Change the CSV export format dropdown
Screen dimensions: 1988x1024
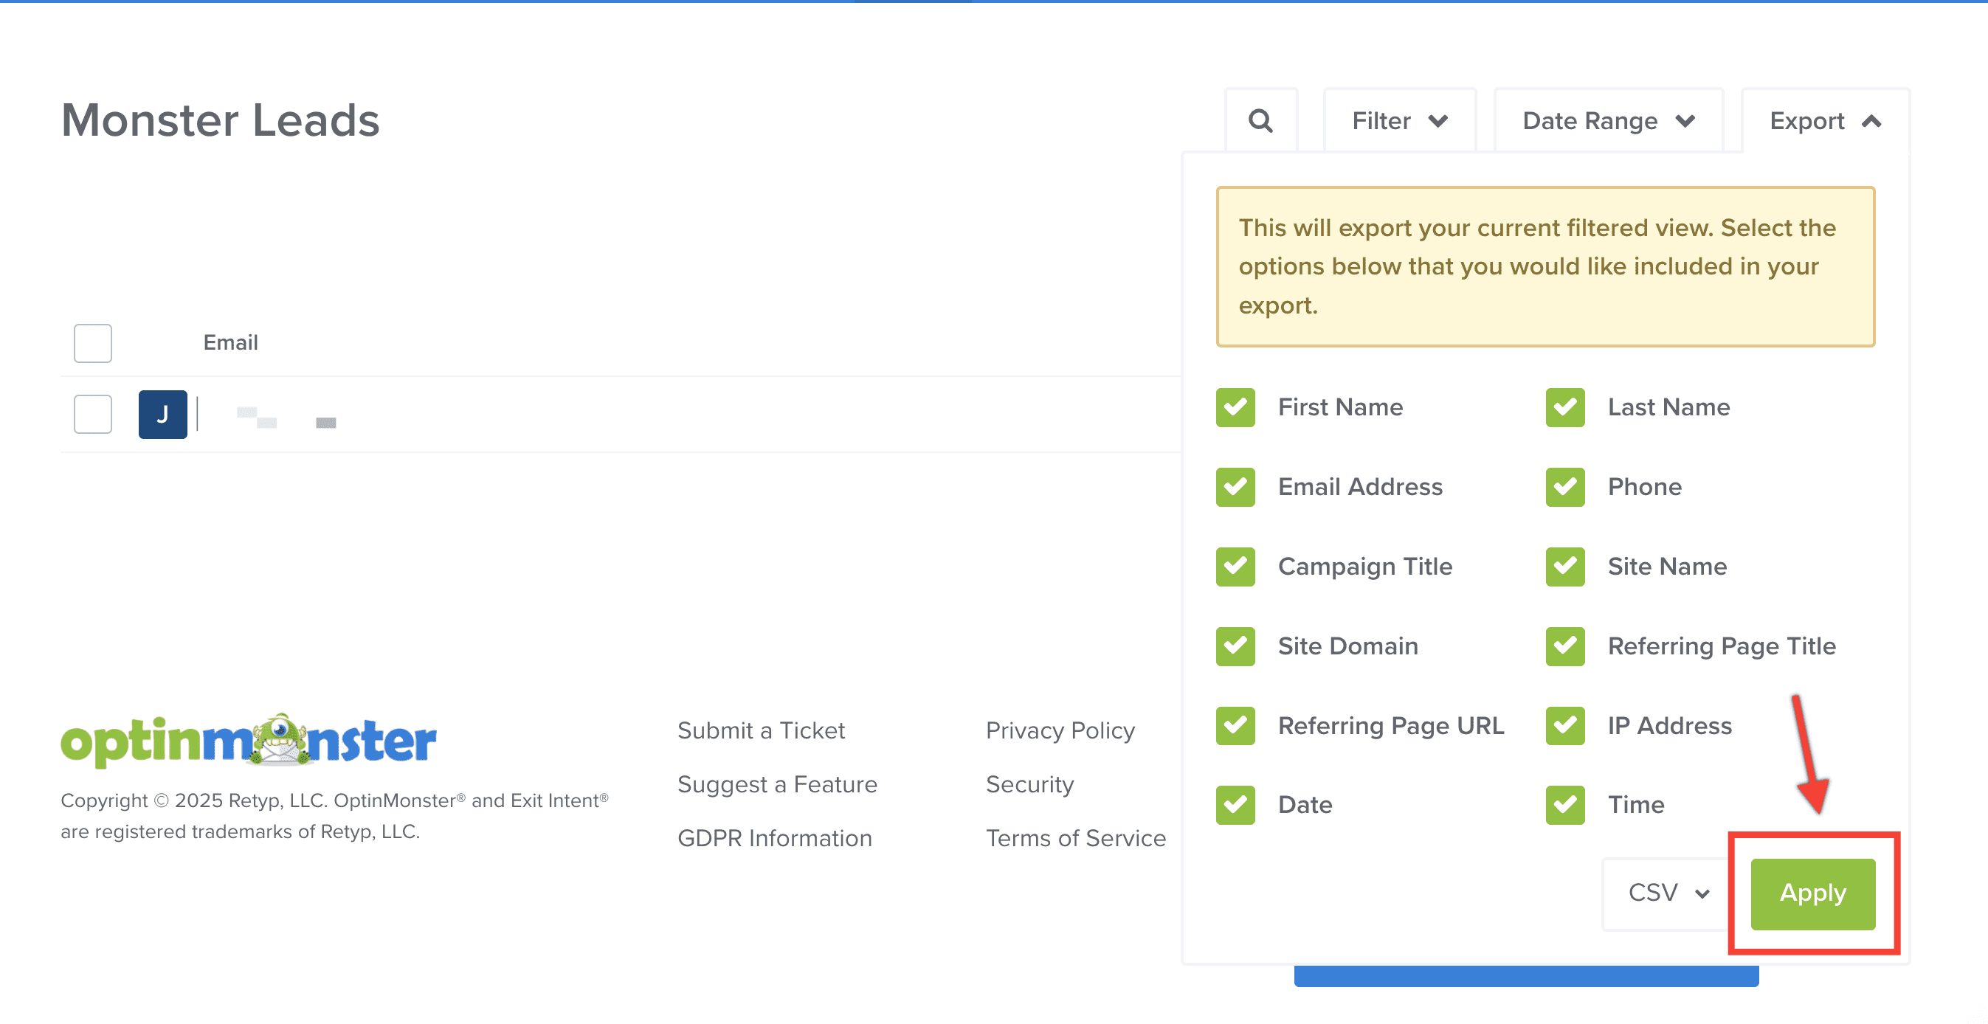click(1668, 893)
